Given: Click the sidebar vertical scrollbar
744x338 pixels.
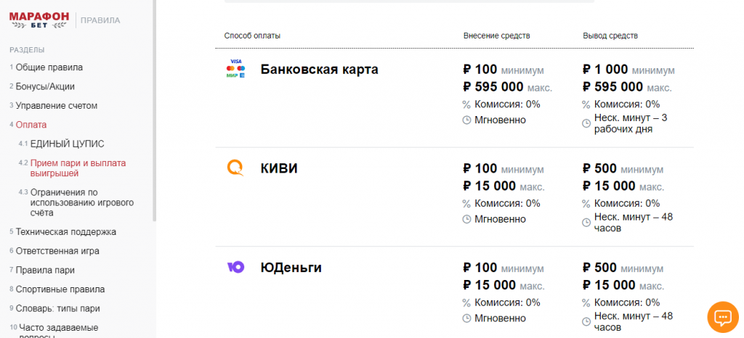Looking at the screenshot, I should tap(154, 109).
